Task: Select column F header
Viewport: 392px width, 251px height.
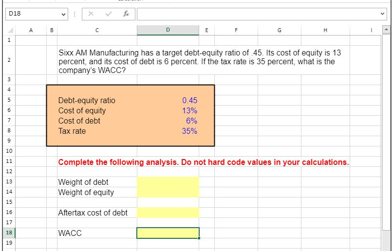Action: tap(236, 30)
